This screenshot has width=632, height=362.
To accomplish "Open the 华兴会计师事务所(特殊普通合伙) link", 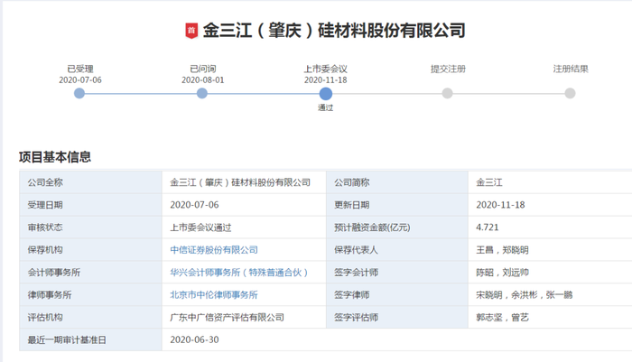I will [239, 273].
